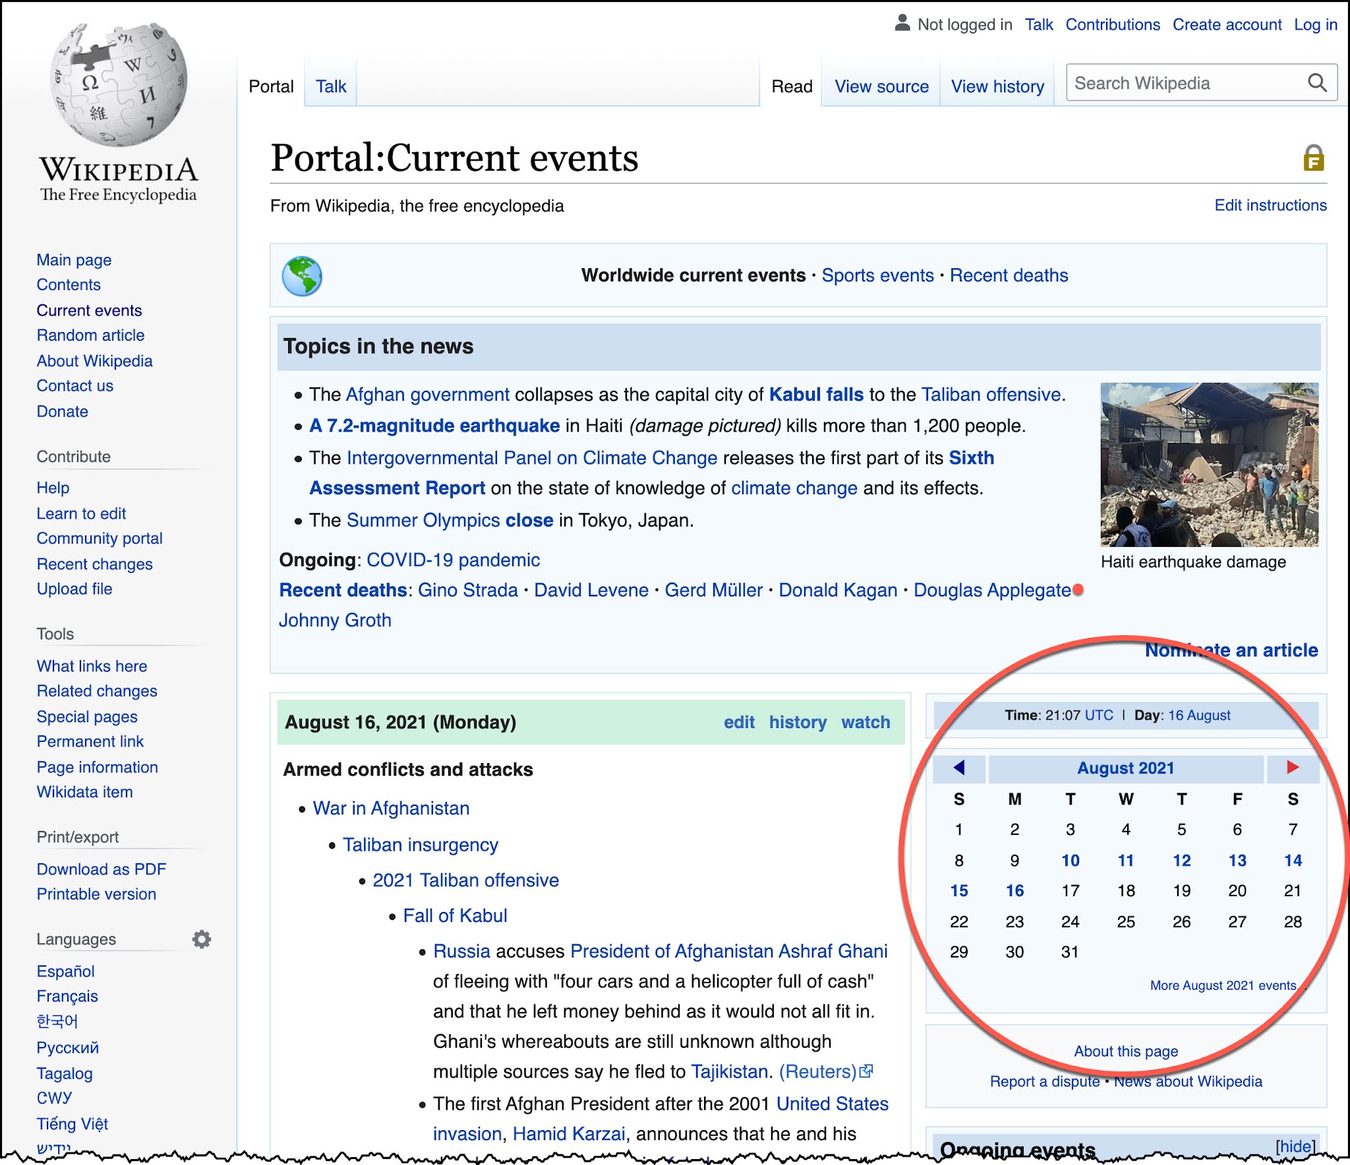The width and height of the screenshot is (1350, 1165).
Task: Click the green globe current events icon
Action: [302, 276]
